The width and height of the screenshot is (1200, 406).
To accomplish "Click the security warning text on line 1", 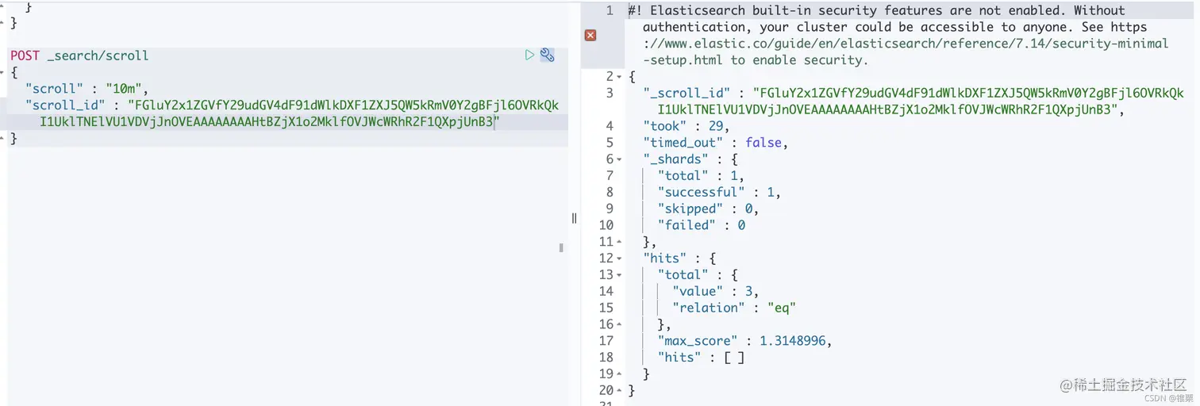I will (898, 35).
